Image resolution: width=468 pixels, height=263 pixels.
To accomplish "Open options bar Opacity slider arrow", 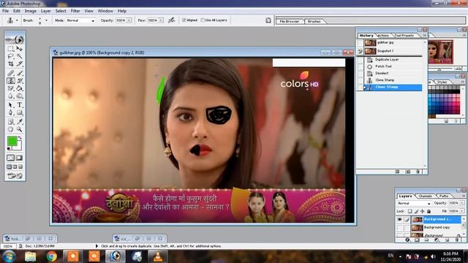I will (x=129, y=20).
